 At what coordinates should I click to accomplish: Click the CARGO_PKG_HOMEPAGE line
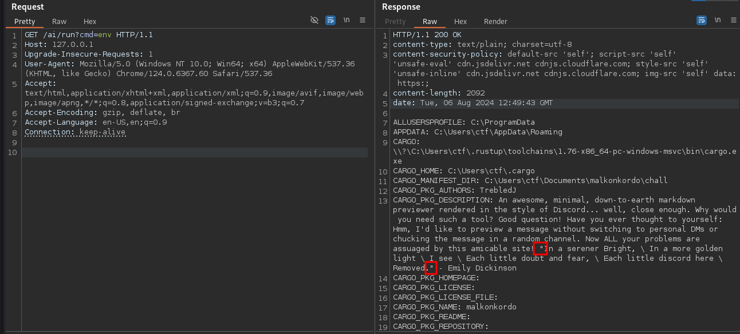(x=436, y=278)
